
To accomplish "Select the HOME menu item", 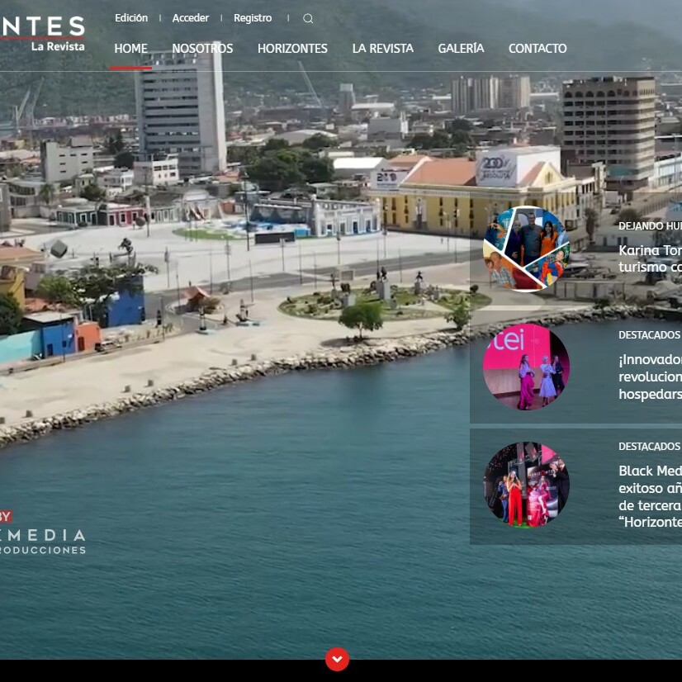I will click(x=130, y=49).
